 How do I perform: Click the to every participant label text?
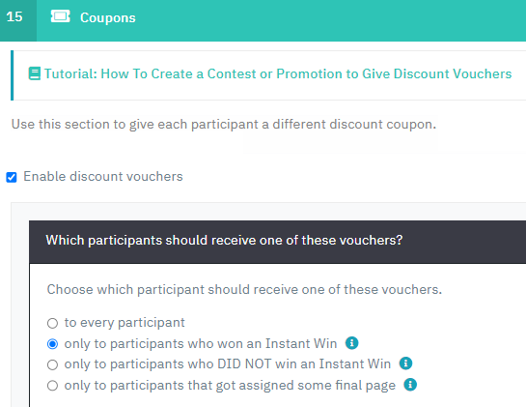[125, 323]
